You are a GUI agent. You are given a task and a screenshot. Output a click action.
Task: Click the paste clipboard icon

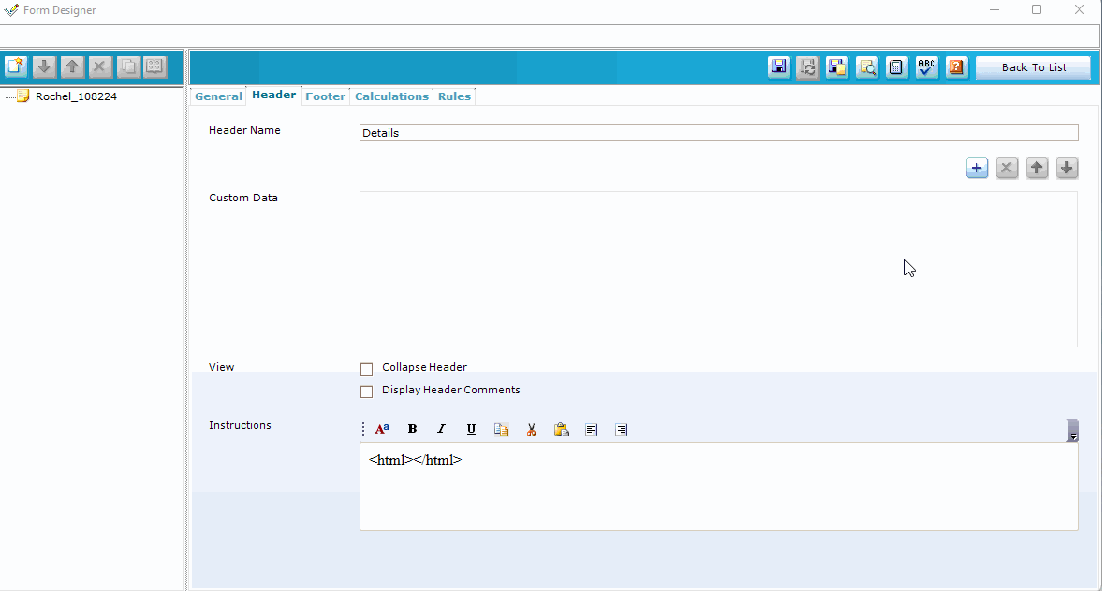point(561,429)
